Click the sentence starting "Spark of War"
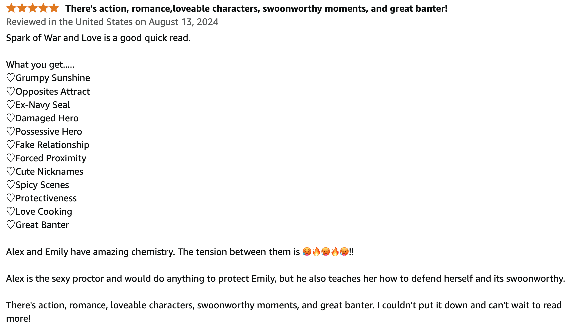 [98, 38]
